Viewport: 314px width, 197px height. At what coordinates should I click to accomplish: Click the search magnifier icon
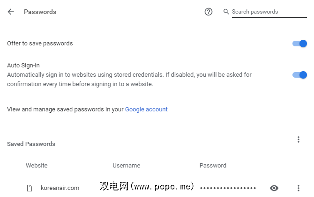(226, 12)
